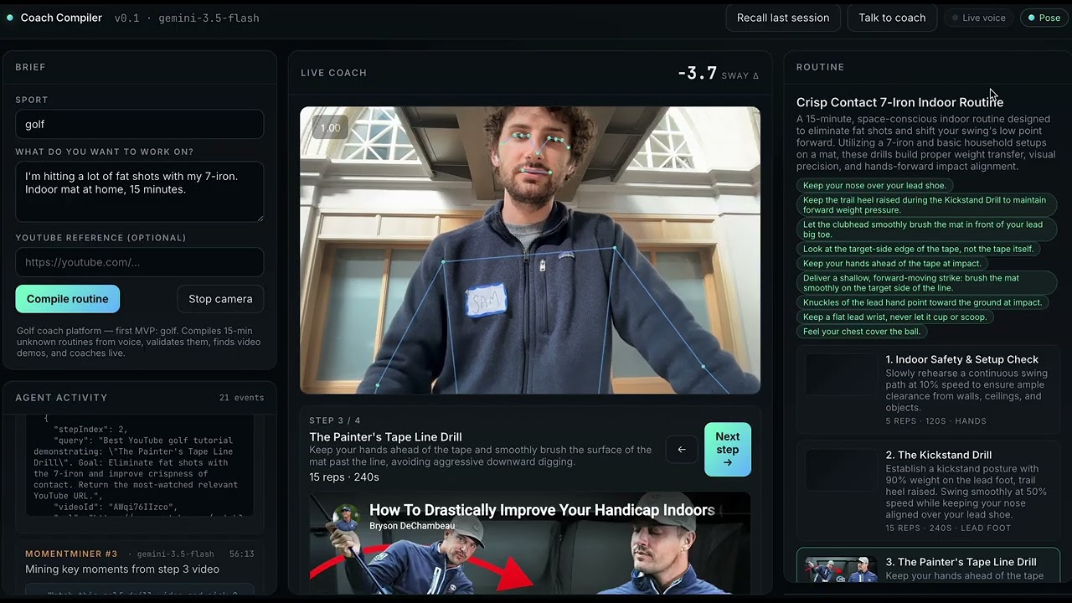Click the Recall last session button
Screen dimensions: 1072x603
[x=783, y=18]
